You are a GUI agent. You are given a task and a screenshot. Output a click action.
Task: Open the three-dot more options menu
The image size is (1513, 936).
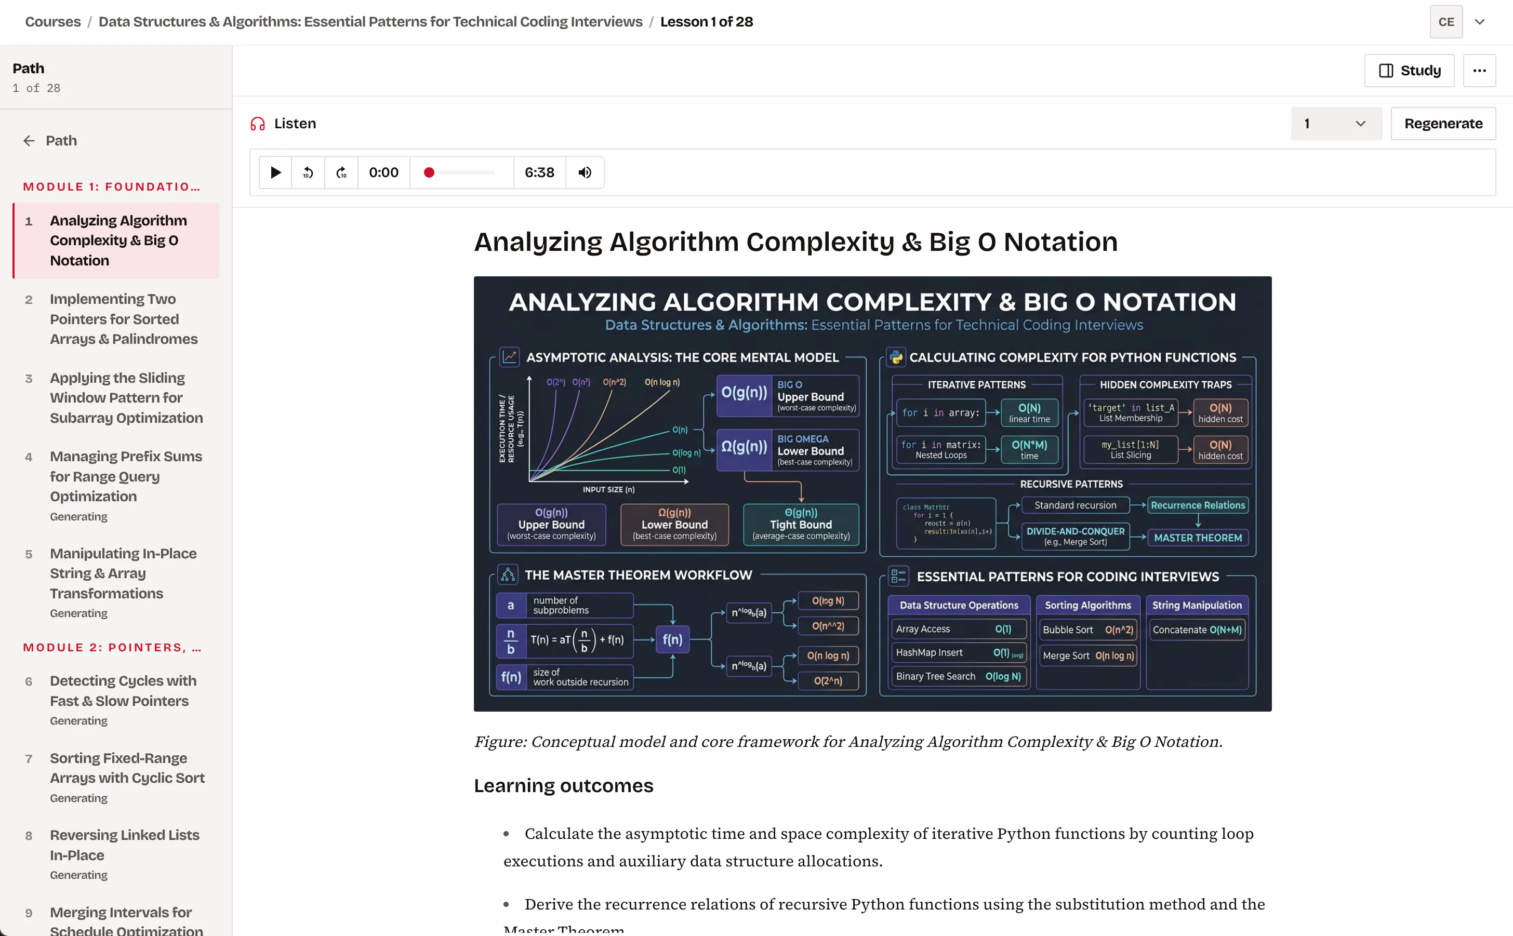[x=1480, y=71]
